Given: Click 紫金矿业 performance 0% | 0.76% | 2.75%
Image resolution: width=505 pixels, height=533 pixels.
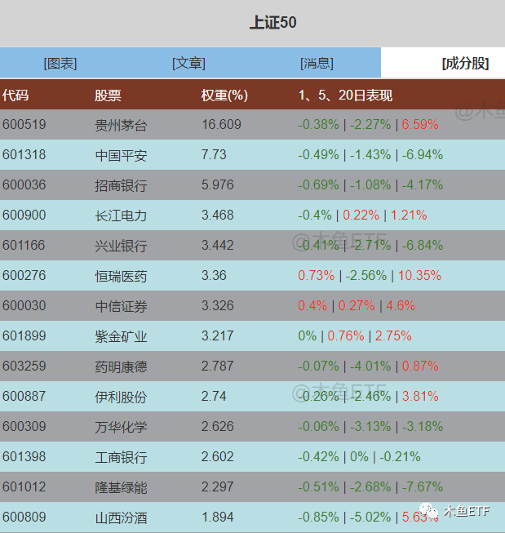Looking at the screenshot, I should (x=355, y=335).
